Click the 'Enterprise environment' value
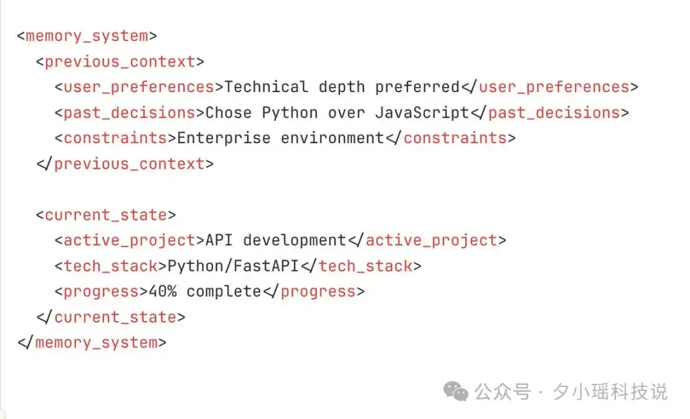This screenshot has width=690, height=419. [280, 138]
